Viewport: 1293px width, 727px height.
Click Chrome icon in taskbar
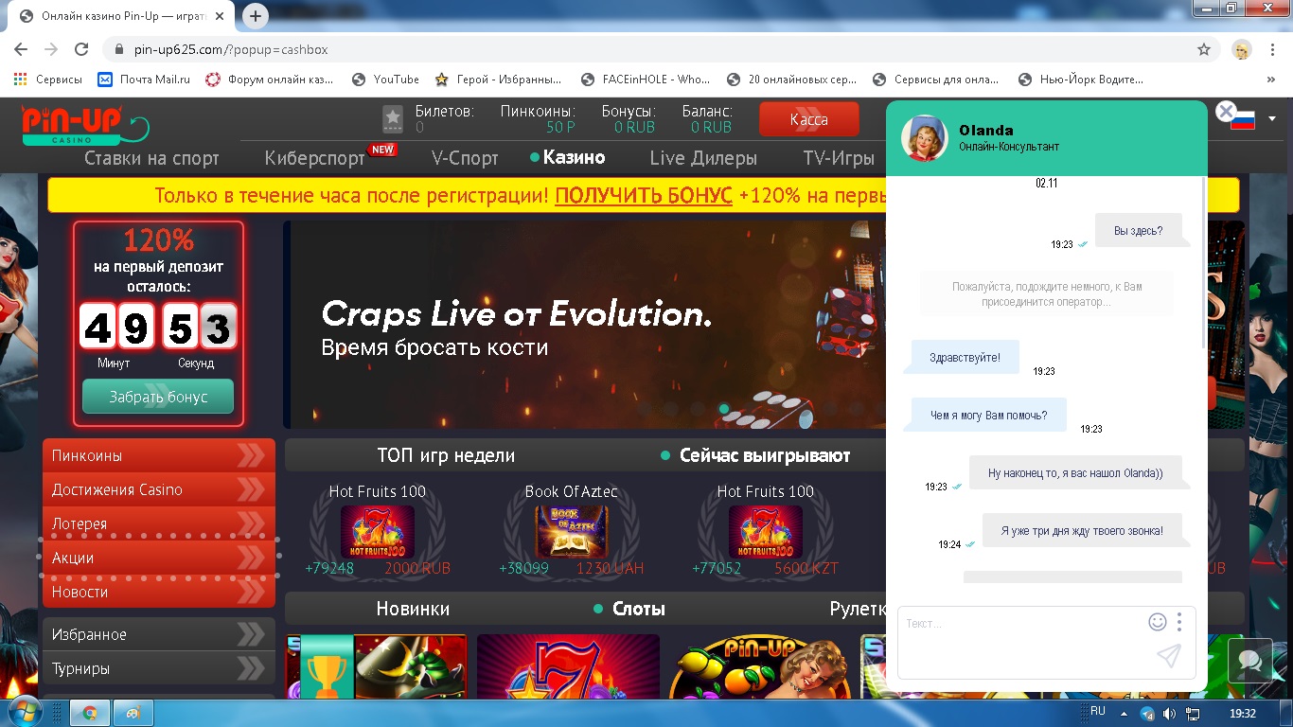[91, 713]
